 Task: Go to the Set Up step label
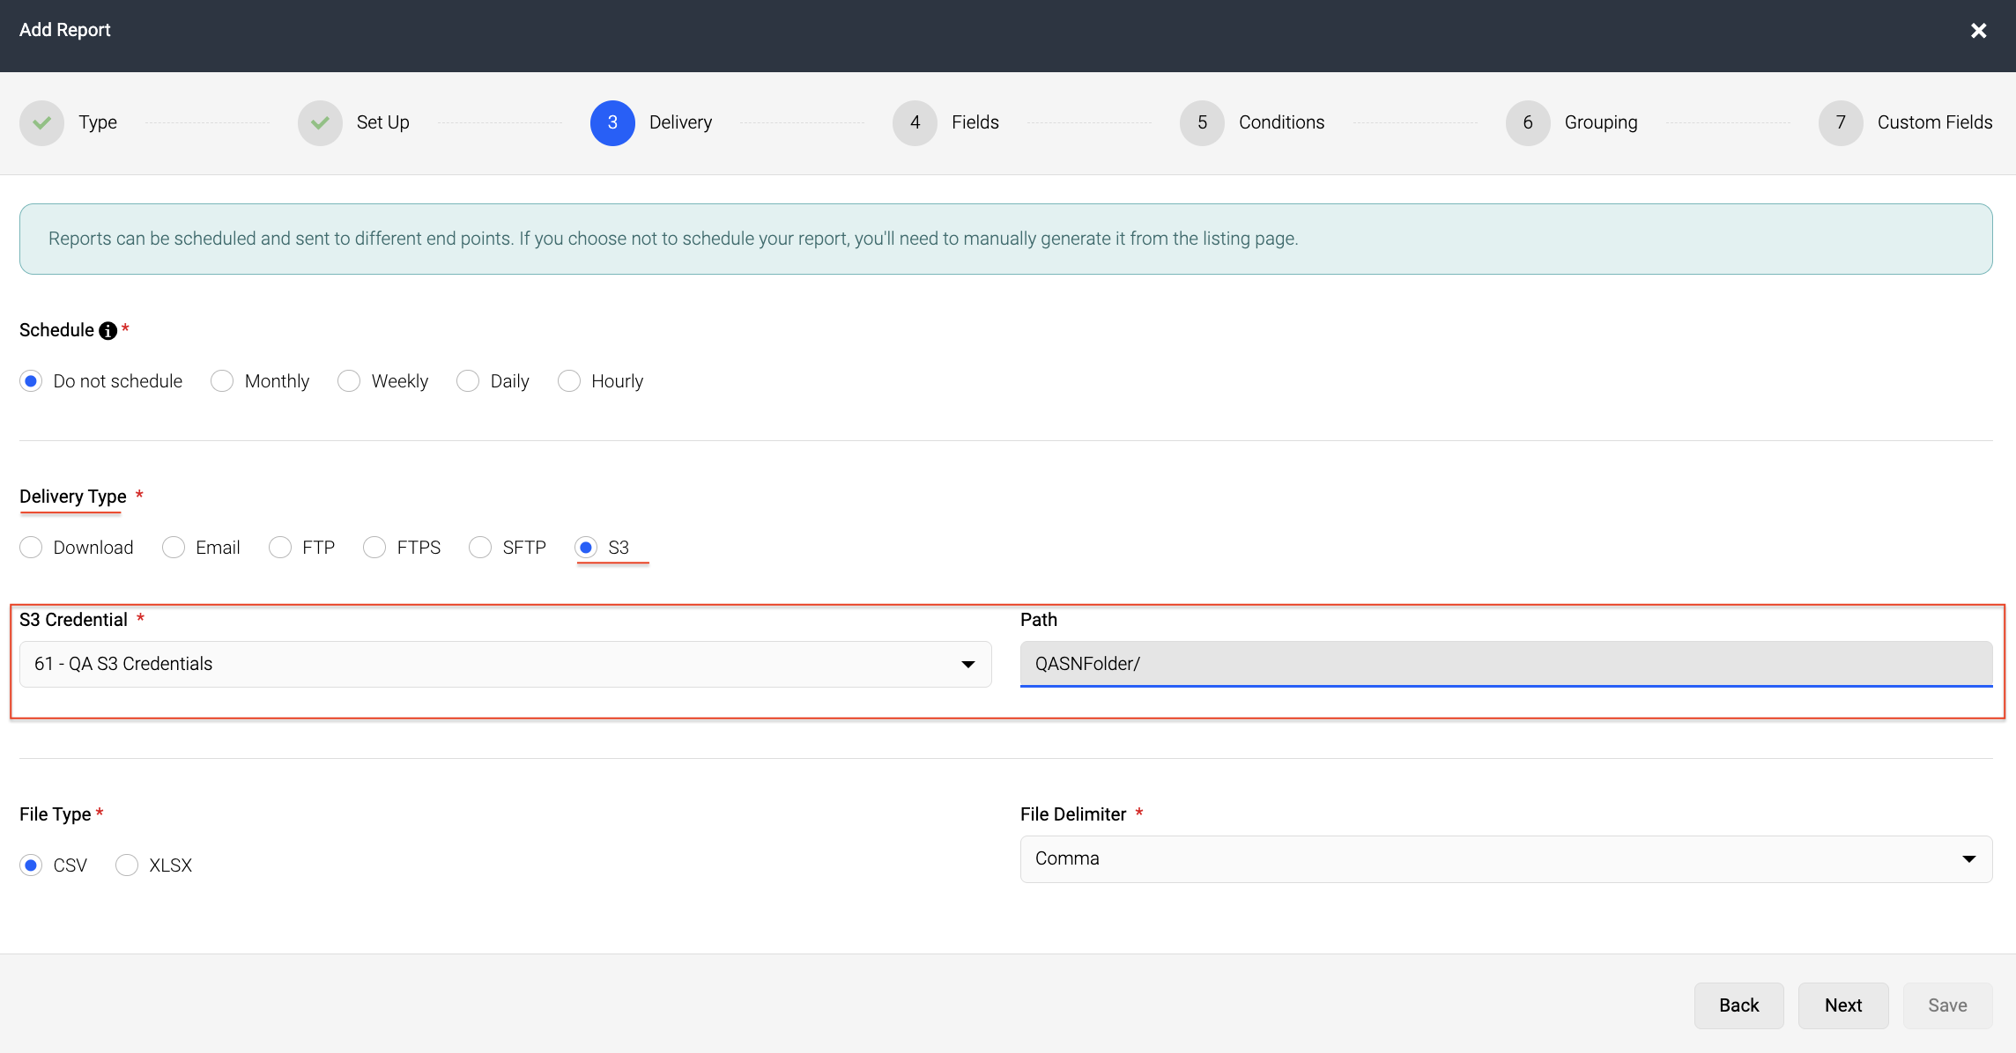(x=382, y=122)
